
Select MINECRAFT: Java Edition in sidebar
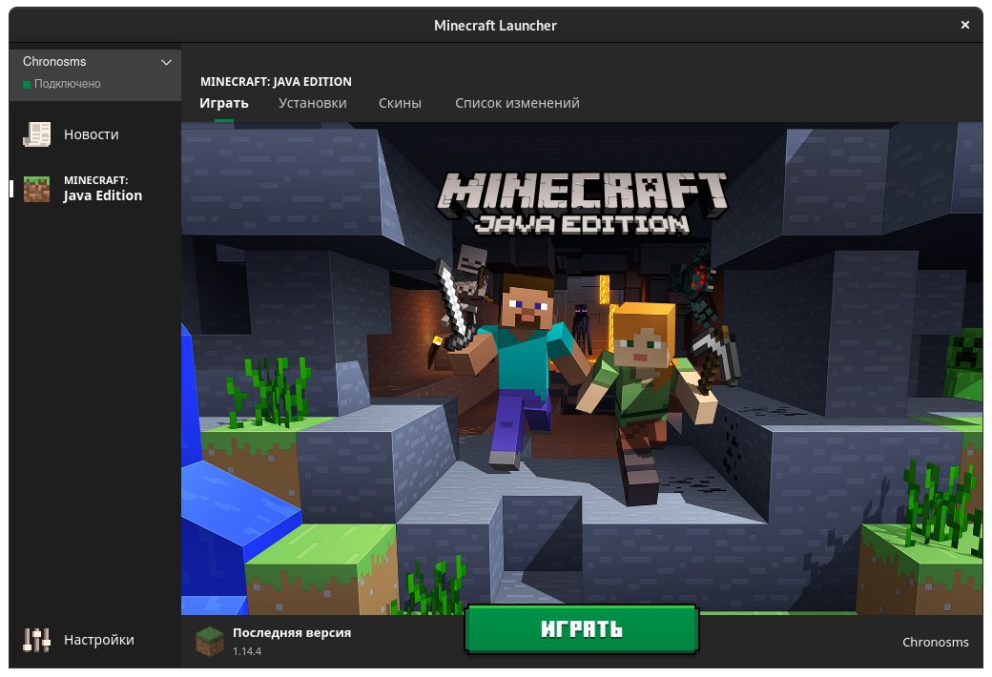point(94,189)
